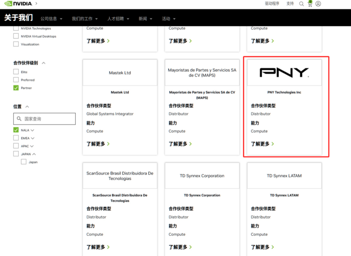Enable the Preferred partner level checkbox
Viewport: 351px width, 256px height.
click(16, 80)
